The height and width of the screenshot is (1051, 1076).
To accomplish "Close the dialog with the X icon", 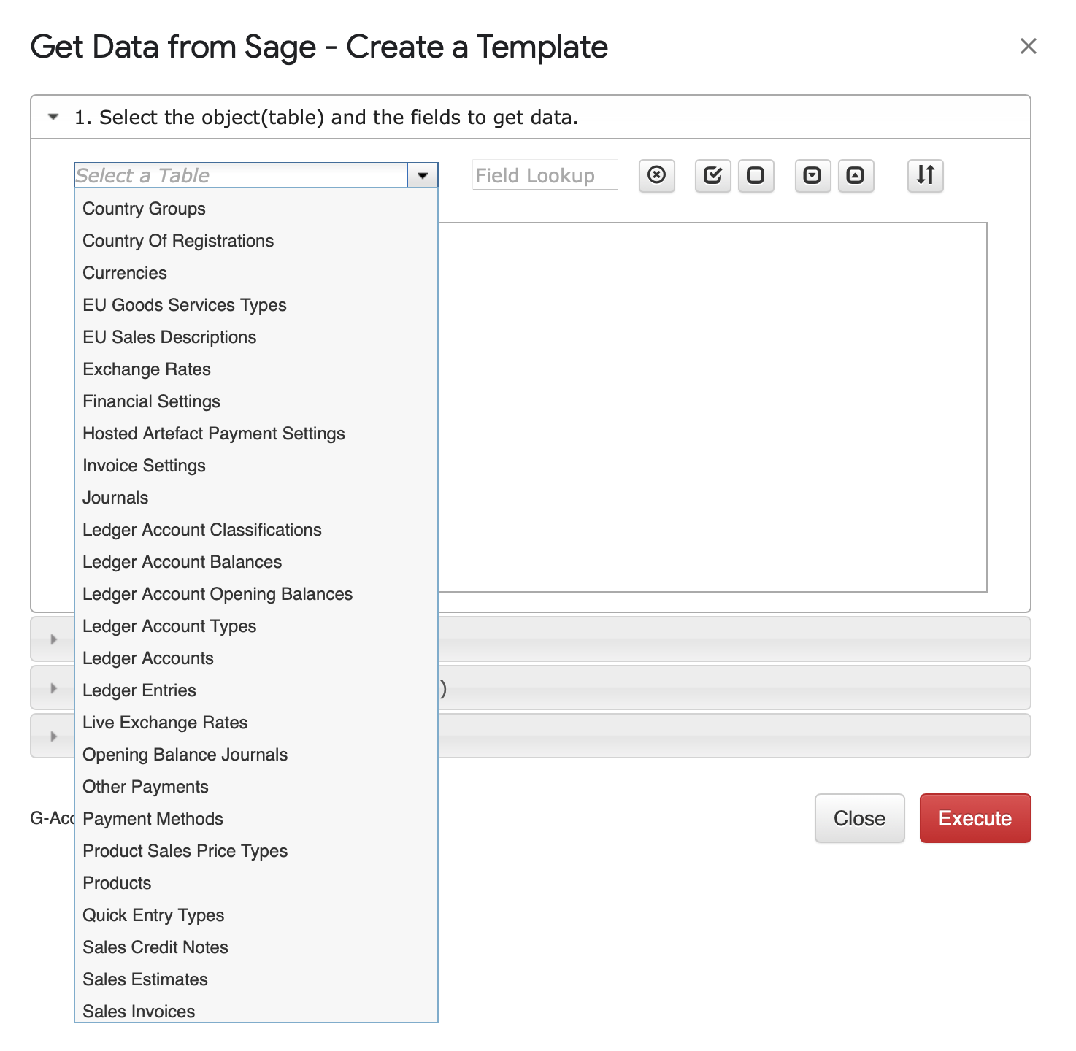I will pos(1028,46).
